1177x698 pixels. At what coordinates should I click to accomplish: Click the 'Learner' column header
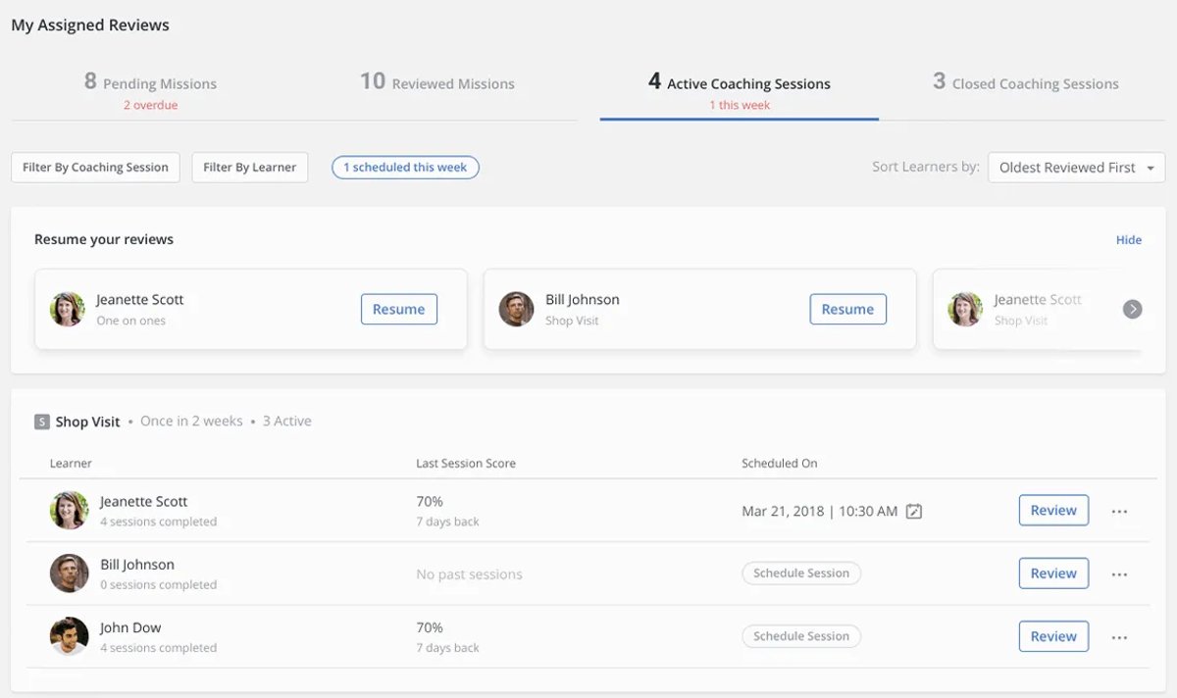coord(71,464)
